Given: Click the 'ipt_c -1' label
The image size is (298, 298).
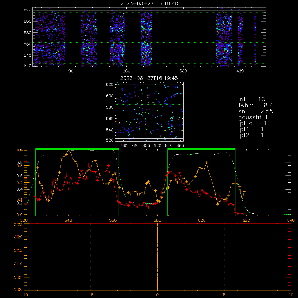Looking at the screenshot, I should click(x=252, y=123).
